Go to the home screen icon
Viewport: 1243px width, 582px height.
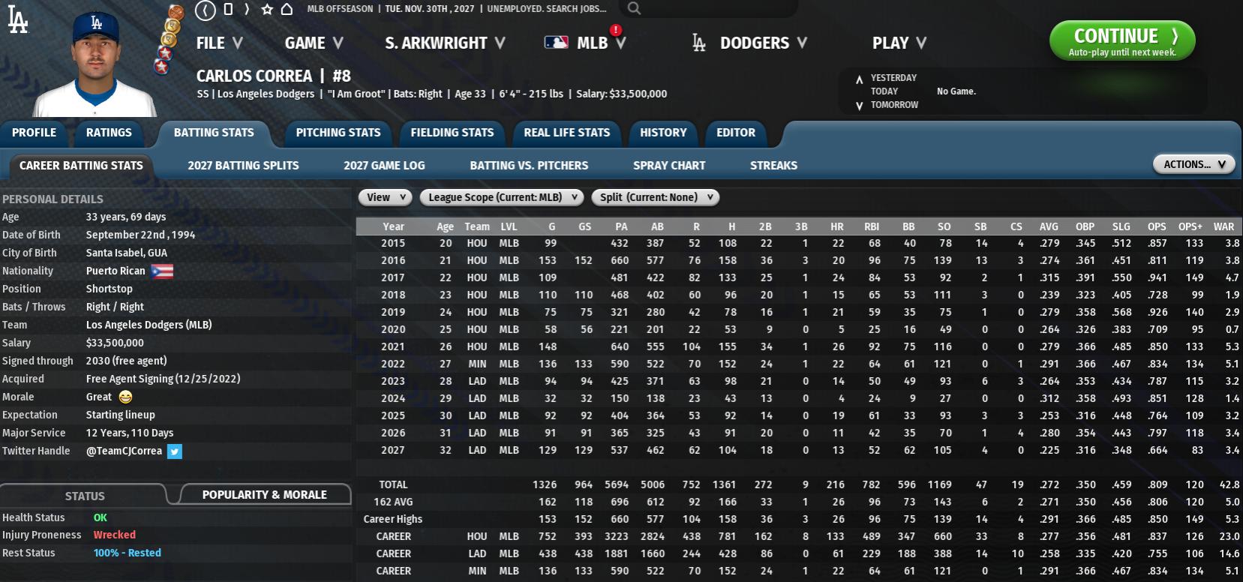coord(287,9)
